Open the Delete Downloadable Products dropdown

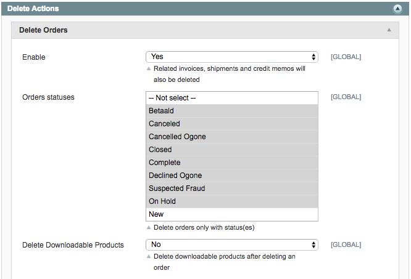[232, 245]
